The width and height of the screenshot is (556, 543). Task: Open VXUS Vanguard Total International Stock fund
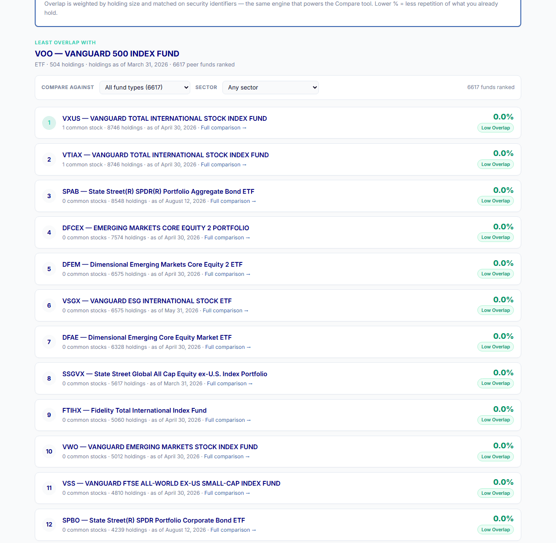[165, 119]
